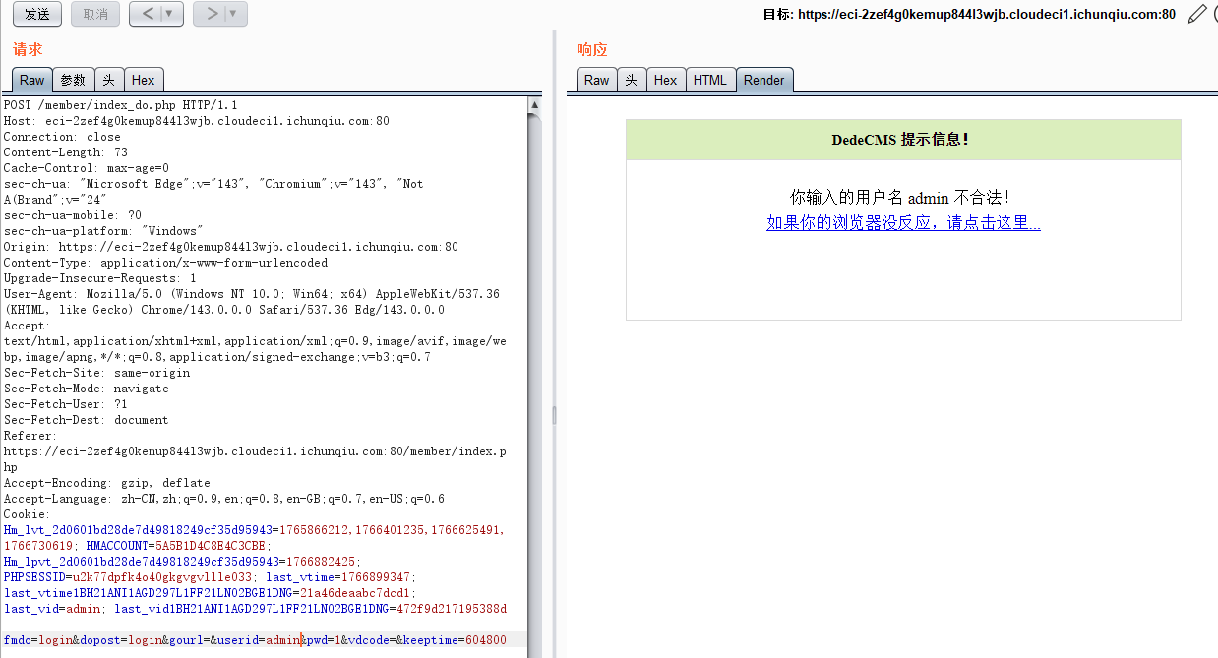1218x658 pixels.
Task: Click the pencil icon to edit target
Action: tap(1196, 14)
